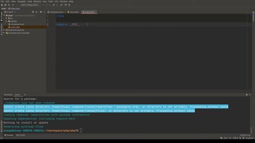The width and height of the screenshot is (255, 143).
Task: Open the File menu
Action: pos(2,2)
